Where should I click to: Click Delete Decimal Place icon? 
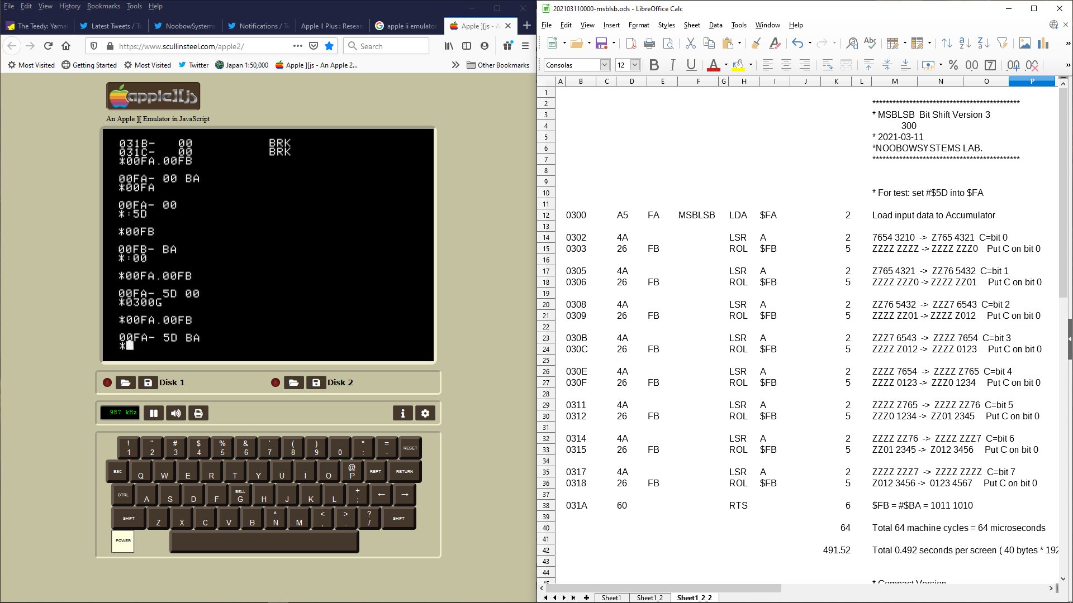1032,65
